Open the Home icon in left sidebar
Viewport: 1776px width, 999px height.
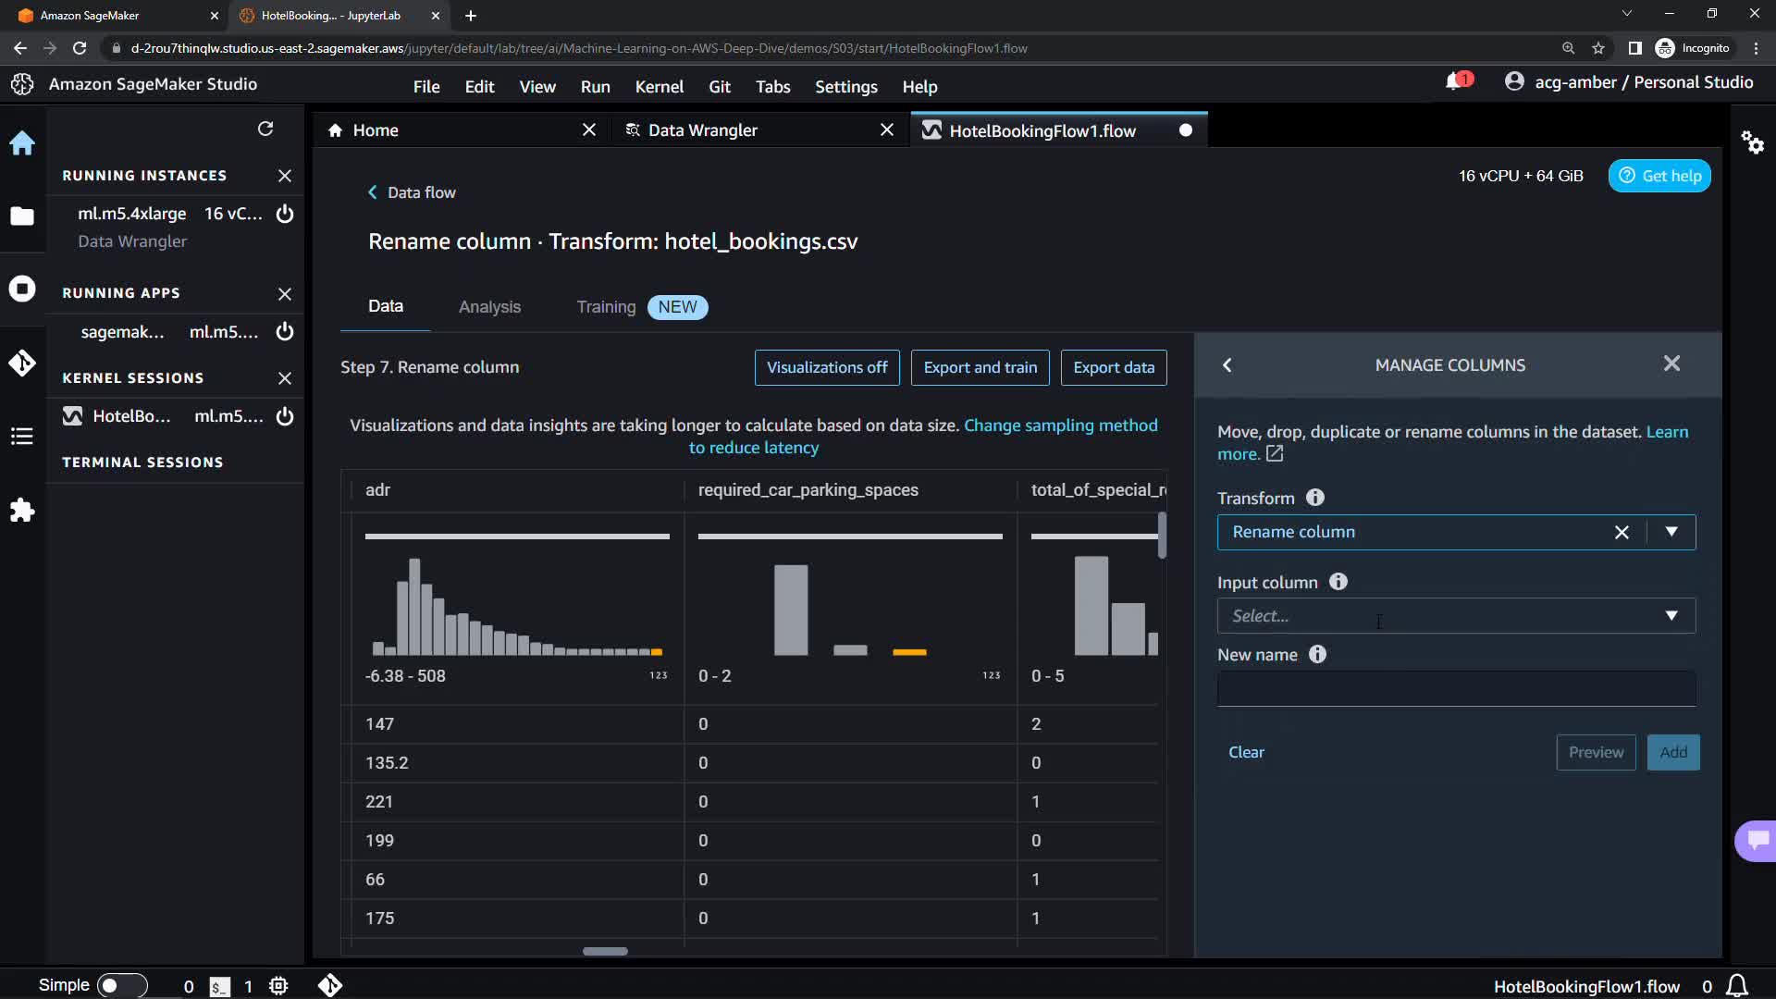point(22,143)
